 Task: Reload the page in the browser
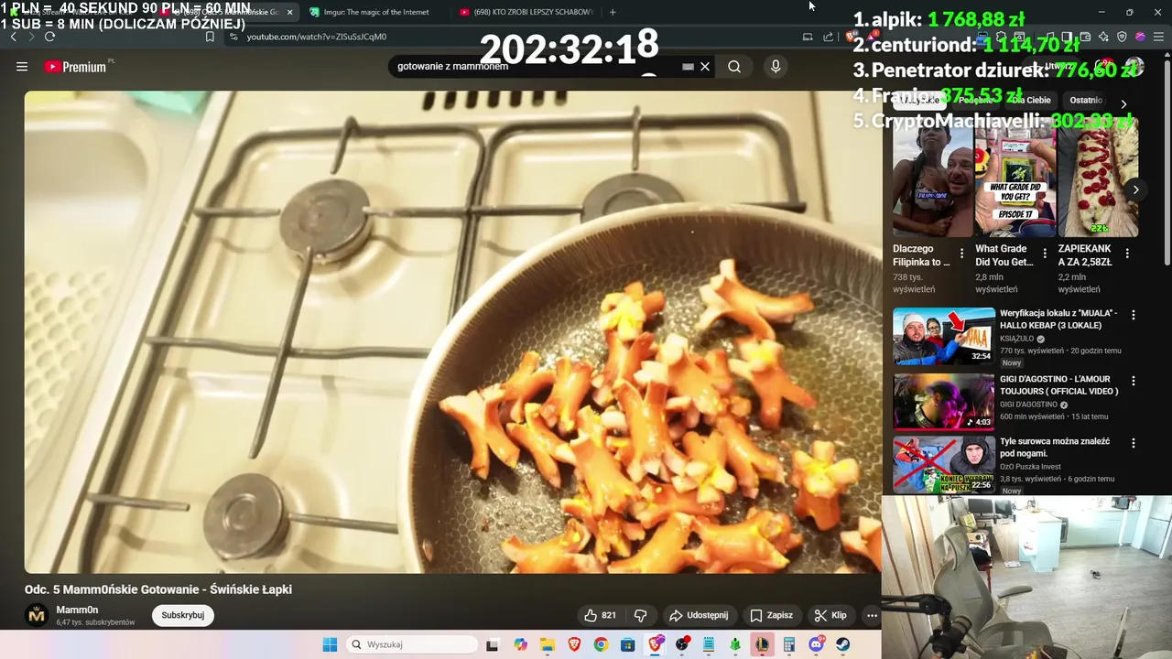(49, 37)
